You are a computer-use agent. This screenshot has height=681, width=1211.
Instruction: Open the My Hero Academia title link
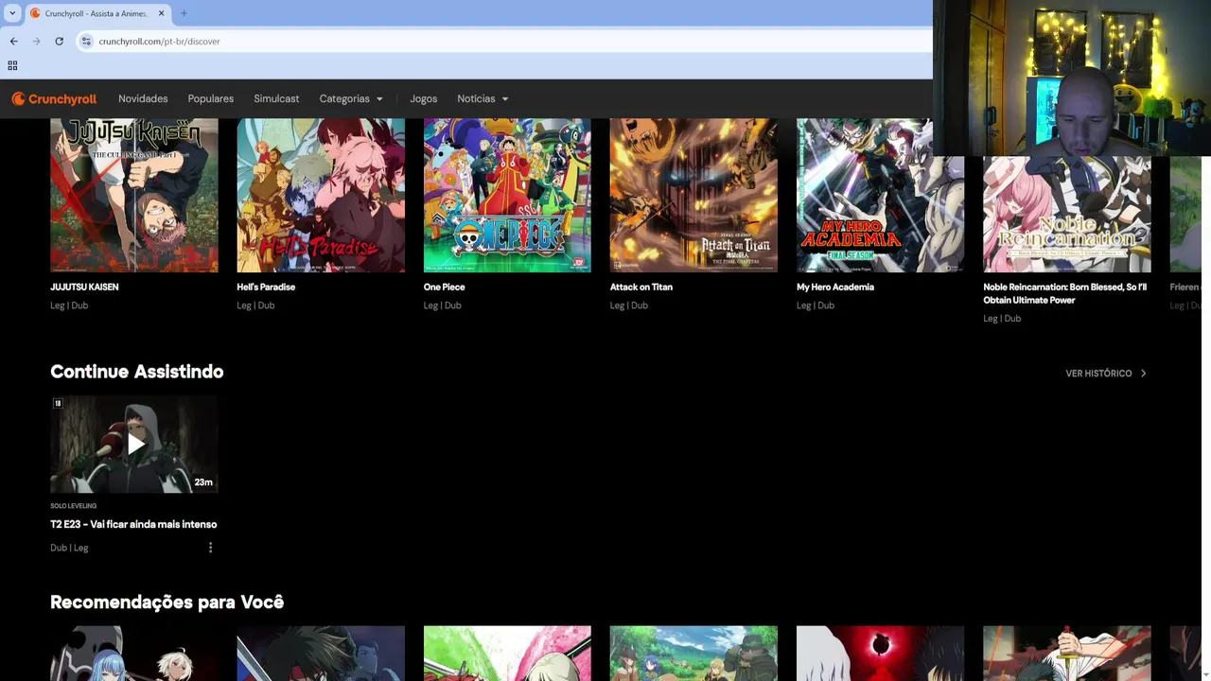[834, 287]
